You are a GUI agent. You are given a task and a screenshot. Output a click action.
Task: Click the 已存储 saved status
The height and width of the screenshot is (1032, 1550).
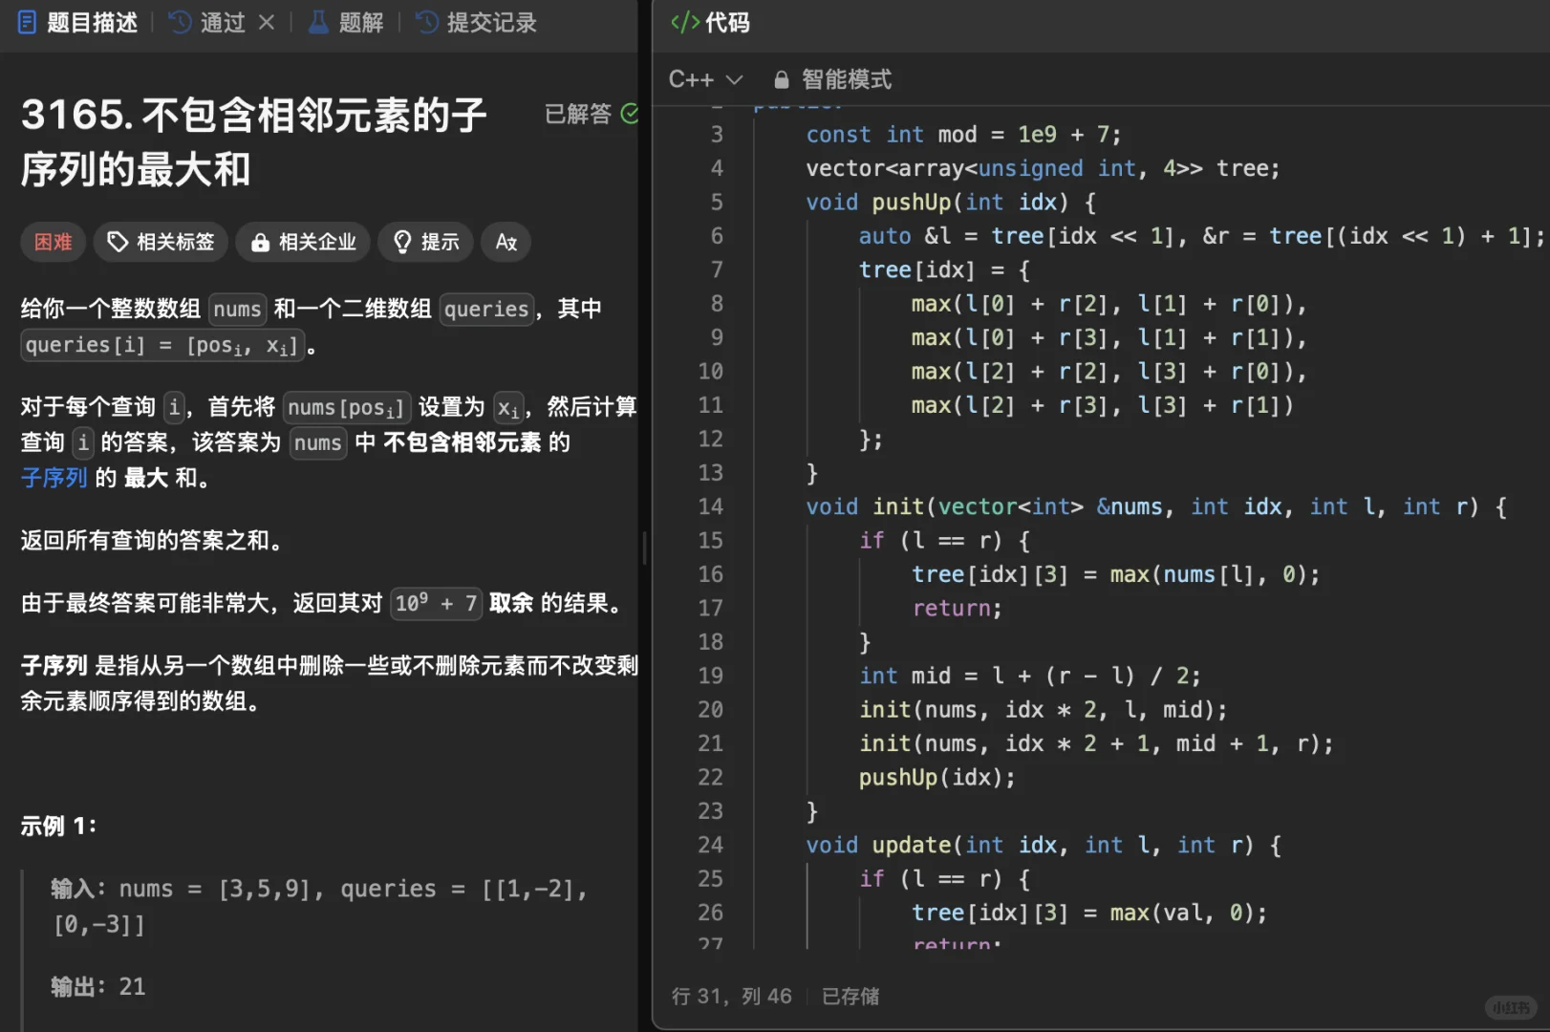(x=850, y=996)
